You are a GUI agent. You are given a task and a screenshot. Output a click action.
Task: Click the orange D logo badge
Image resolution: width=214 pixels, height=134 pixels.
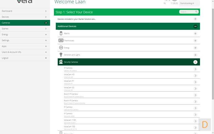coord(205,125)
